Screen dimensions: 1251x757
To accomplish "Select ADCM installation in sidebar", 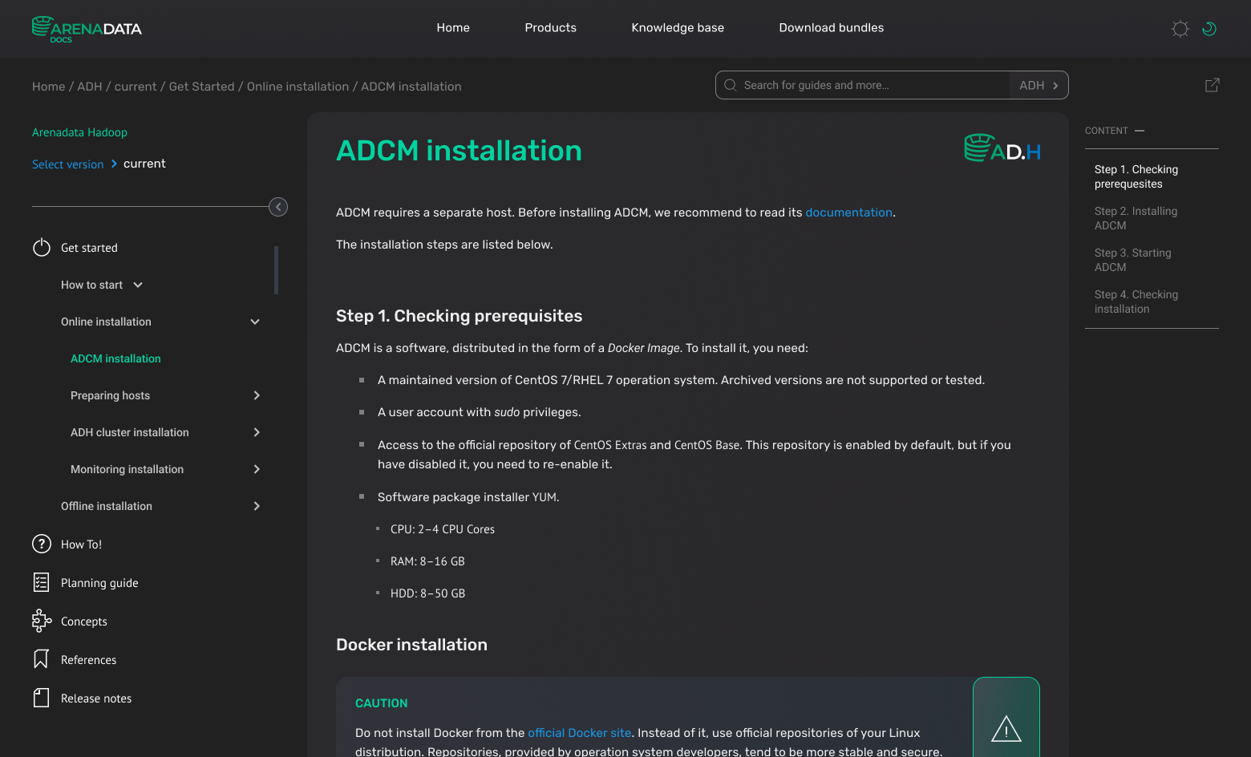I will pos(115,358).
